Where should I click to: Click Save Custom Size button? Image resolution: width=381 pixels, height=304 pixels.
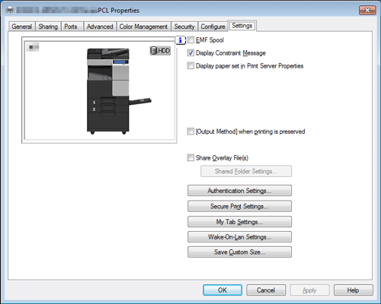click(239, 252)
